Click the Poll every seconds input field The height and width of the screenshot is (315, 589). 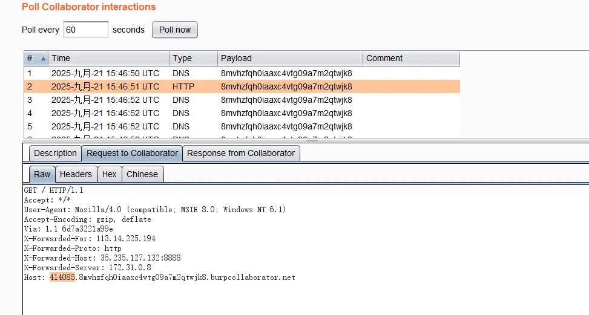[x=85, y=30]
